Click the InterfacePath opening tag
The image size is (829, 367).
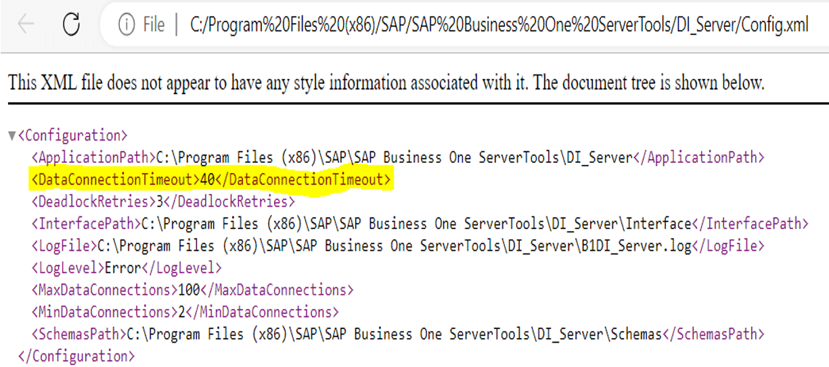(85, 224)
